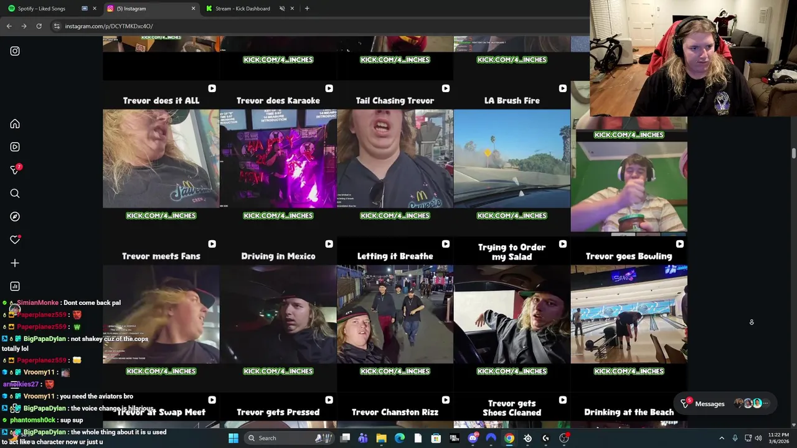The height and width of the screenshot is (448, 797).
Task: Click the browser back arrow
Action: (9, 26)
